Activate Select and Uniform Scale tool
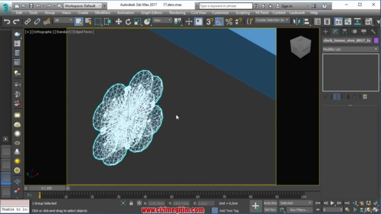Viewport: 381px width, 214px height. point(138,21)
